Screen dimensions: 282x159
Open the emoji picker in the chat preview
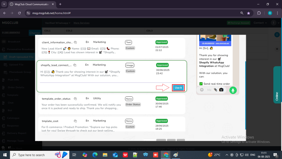[x=202, y=90]
